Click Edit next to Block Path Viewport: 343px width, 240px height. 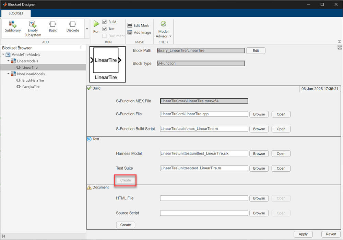256,51
